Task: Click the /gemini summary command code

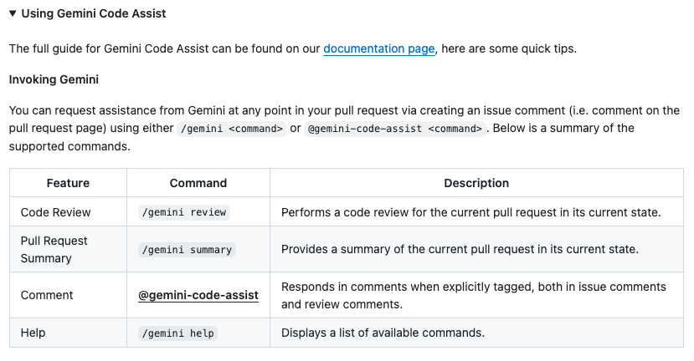Action: pos(187,249)
